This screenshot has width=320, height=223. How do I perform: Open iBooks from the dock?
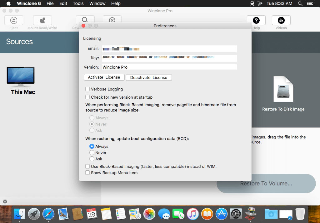(x=207, y=214)
